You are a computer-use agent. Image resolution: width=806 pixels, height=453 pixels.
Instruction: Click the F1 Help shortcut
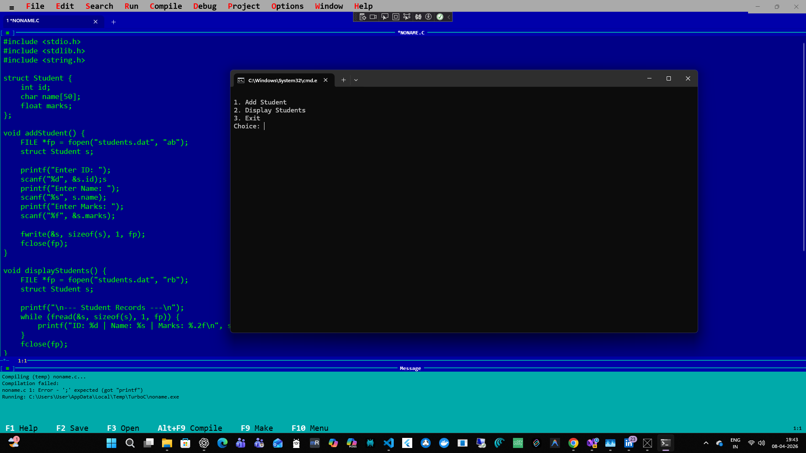tap(21, 428)
